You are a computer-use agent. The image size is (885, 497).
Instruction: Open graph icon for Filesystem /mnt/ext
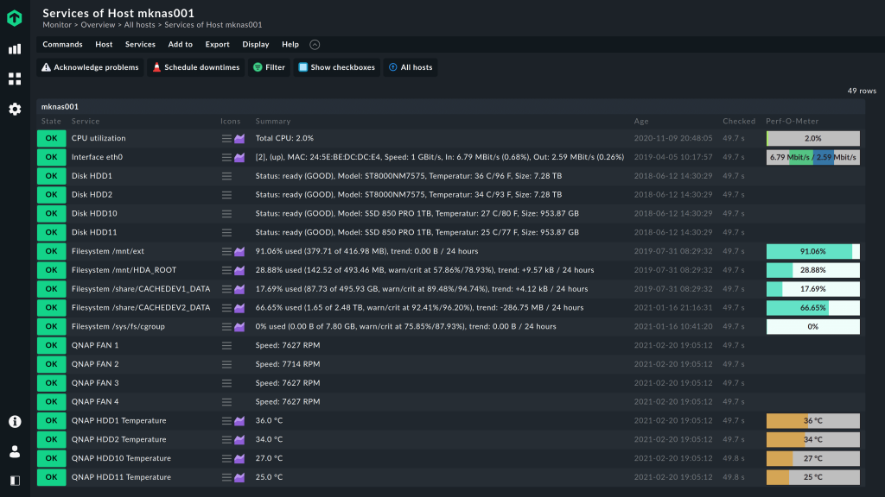tap(240, 251)
